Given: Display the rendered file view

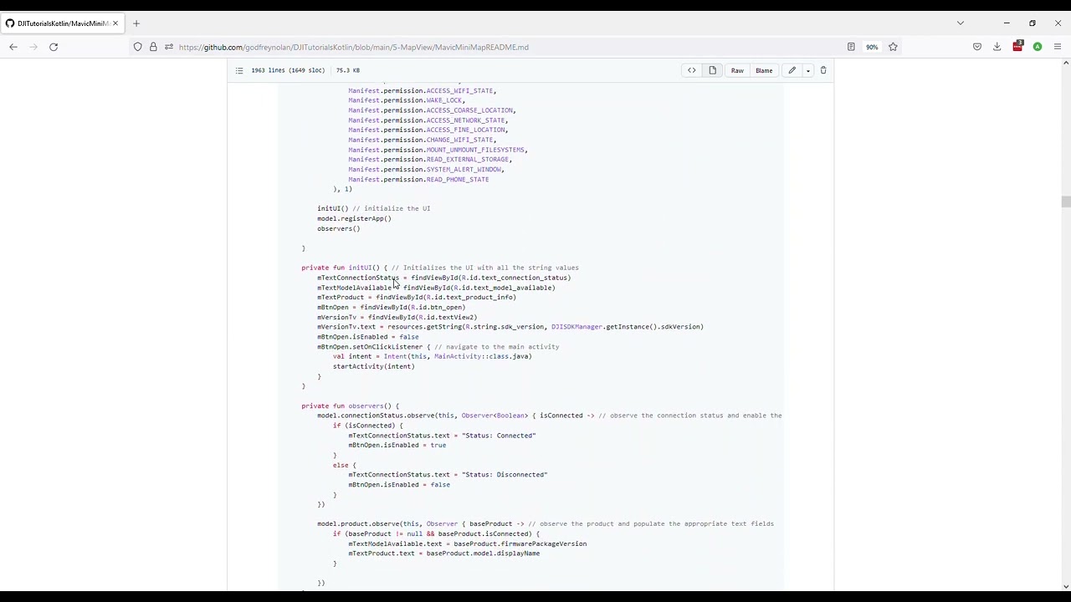Looking at the screenshot, I should (x=713, y=70).
